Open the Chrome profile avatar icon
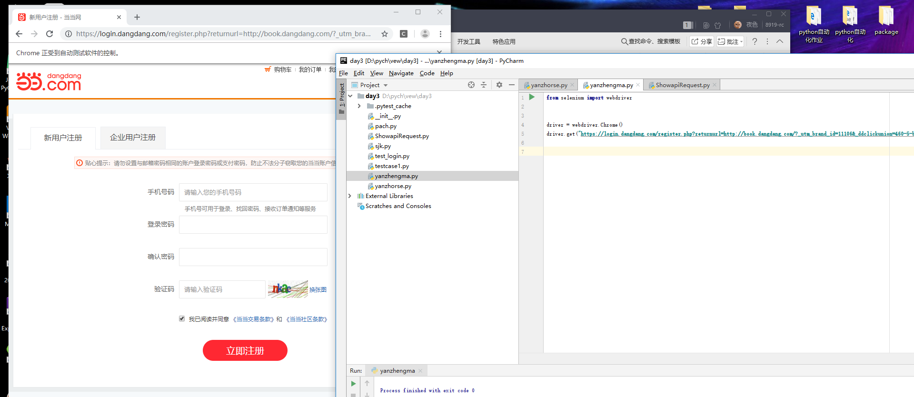 tap(425, 34)
